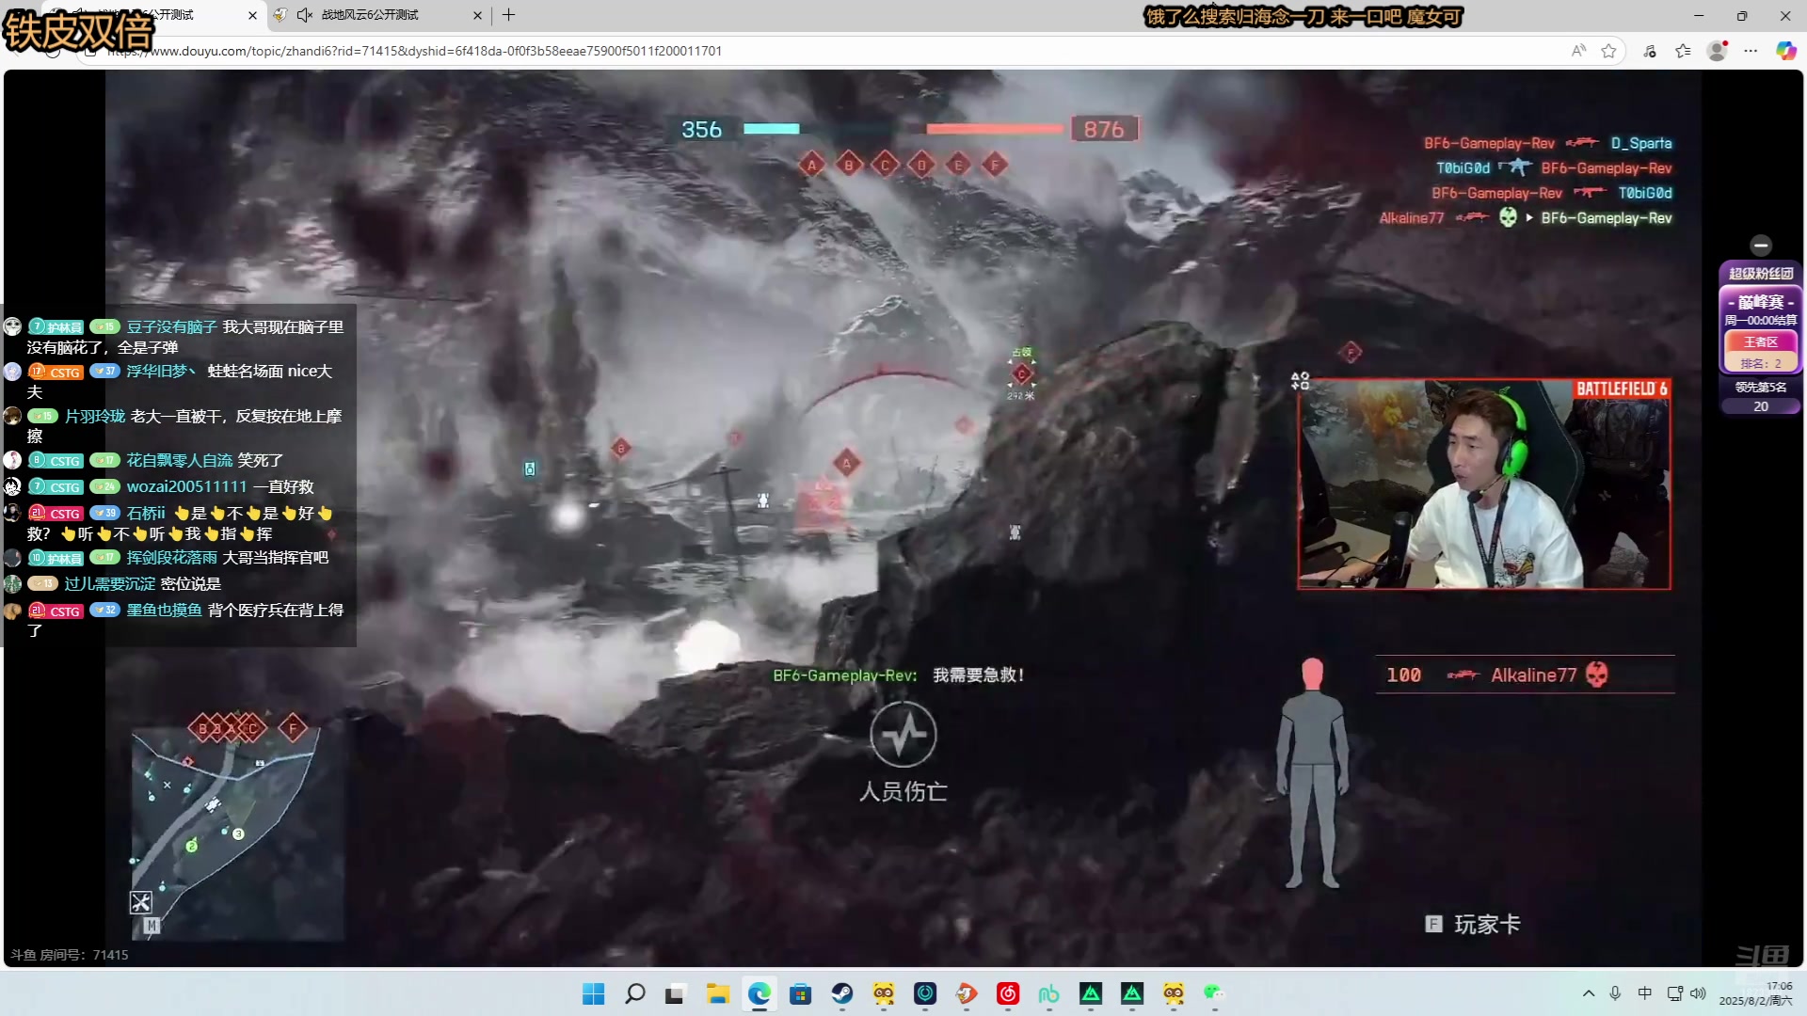The width and height of the screenshot is (1807, 1016).
Task: Open the Favorites list icon
Action: tap(1684, 51)
